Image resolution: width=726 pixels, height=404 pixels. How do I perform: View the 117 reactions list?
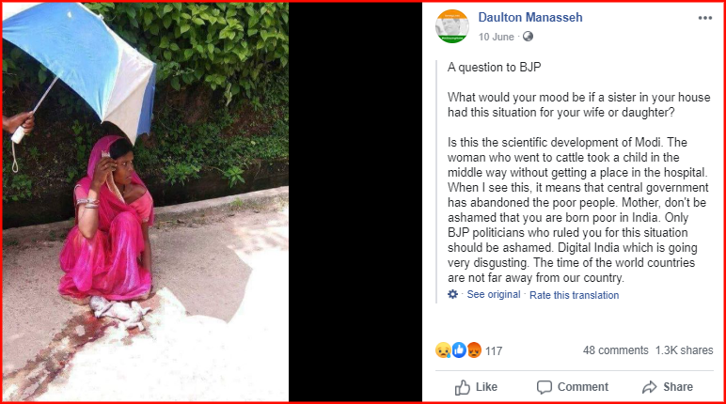click(494, 351)
